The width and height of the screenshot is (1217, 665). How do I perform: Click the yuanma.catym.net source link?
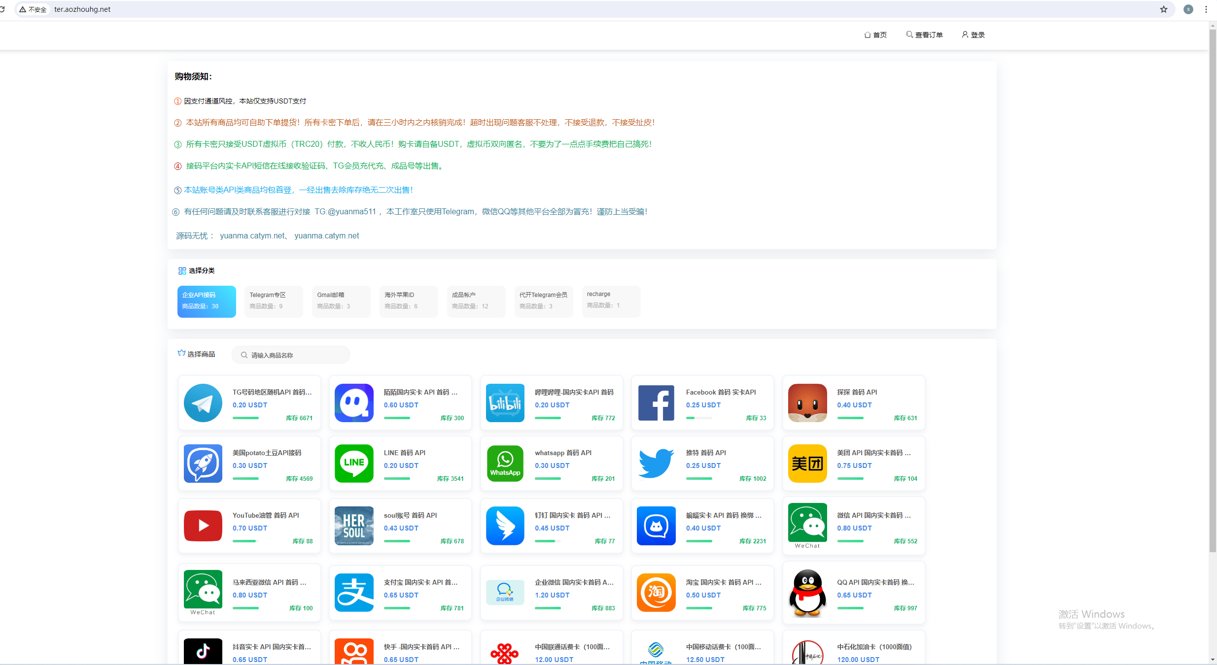(x=252, y=236)
